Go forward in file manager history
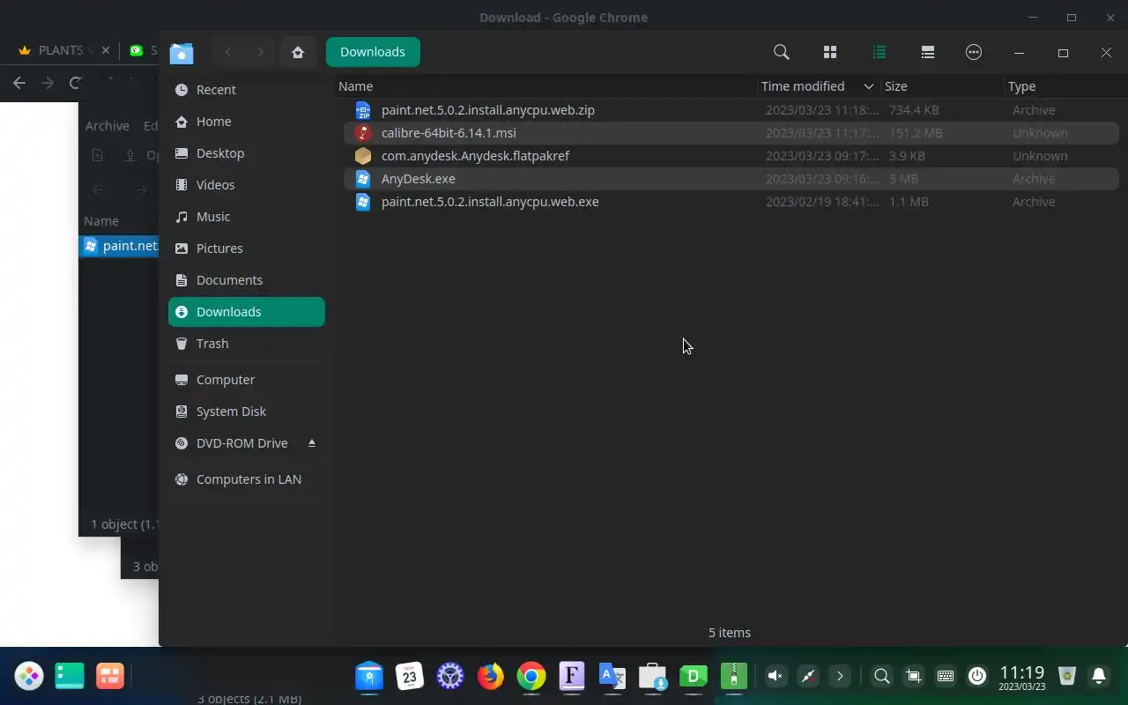Image resolution: width=1128 pixels, height=705 pixels. (x=260, y=52)
